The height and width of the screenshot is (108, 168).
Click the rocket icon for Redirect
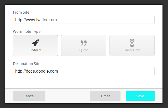pyautogui.click(x=35, y=43)
